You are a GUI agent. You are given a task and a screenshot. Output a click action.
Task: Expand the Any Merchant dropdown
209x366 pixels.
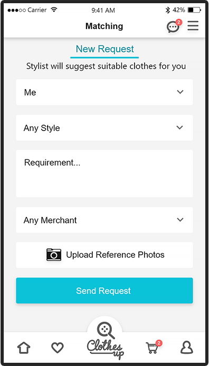pos(104,220)
